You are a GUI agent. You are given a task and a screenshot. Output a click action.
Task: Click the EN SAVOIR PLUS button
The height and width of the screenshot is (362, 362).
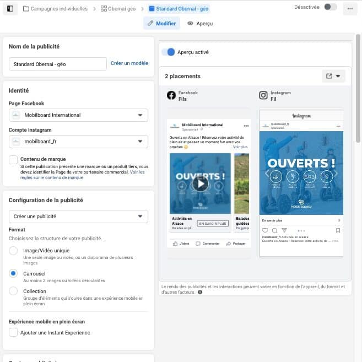click(213, 224)
